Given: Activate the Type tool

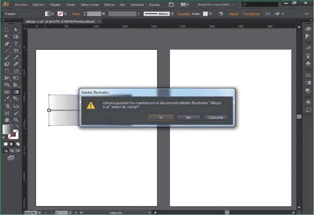Looking at the screenshot, I should coord(16,43).
